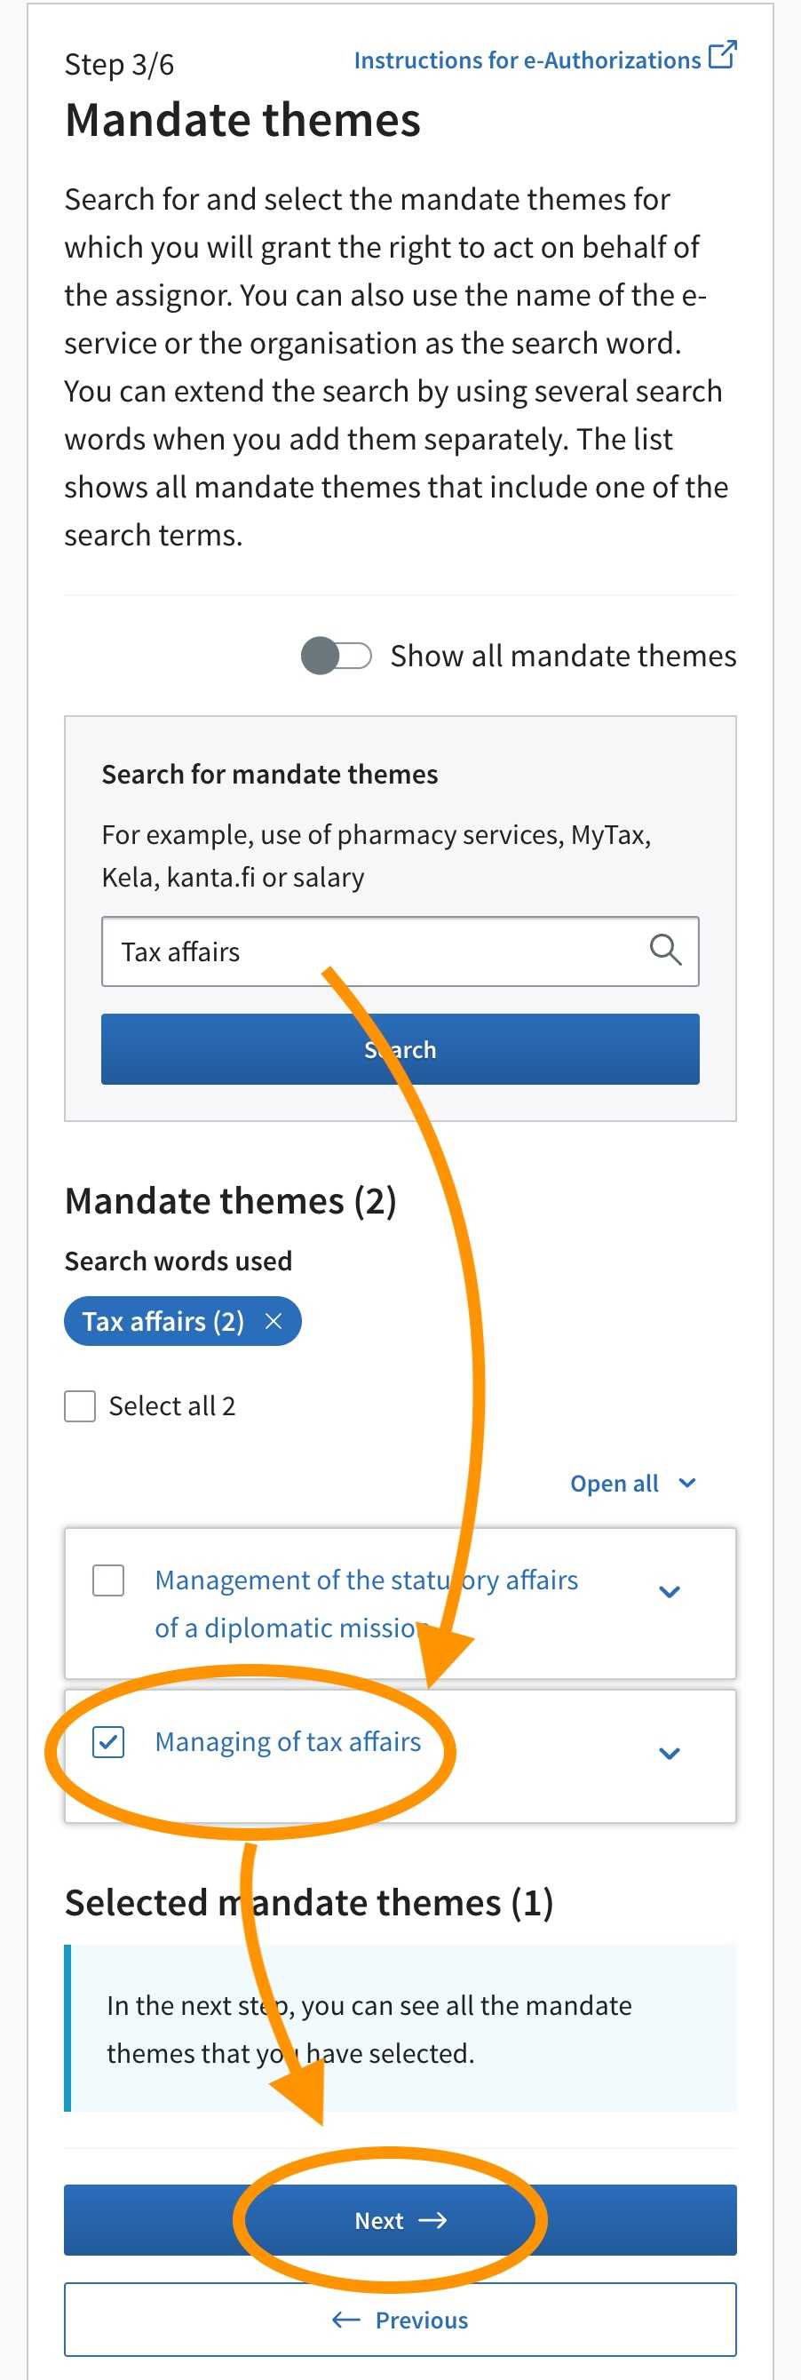Click the Managing of tax affairs link
This screenshot has height=2380, width=801.
pyautogui.click(x=289, y=1741)
